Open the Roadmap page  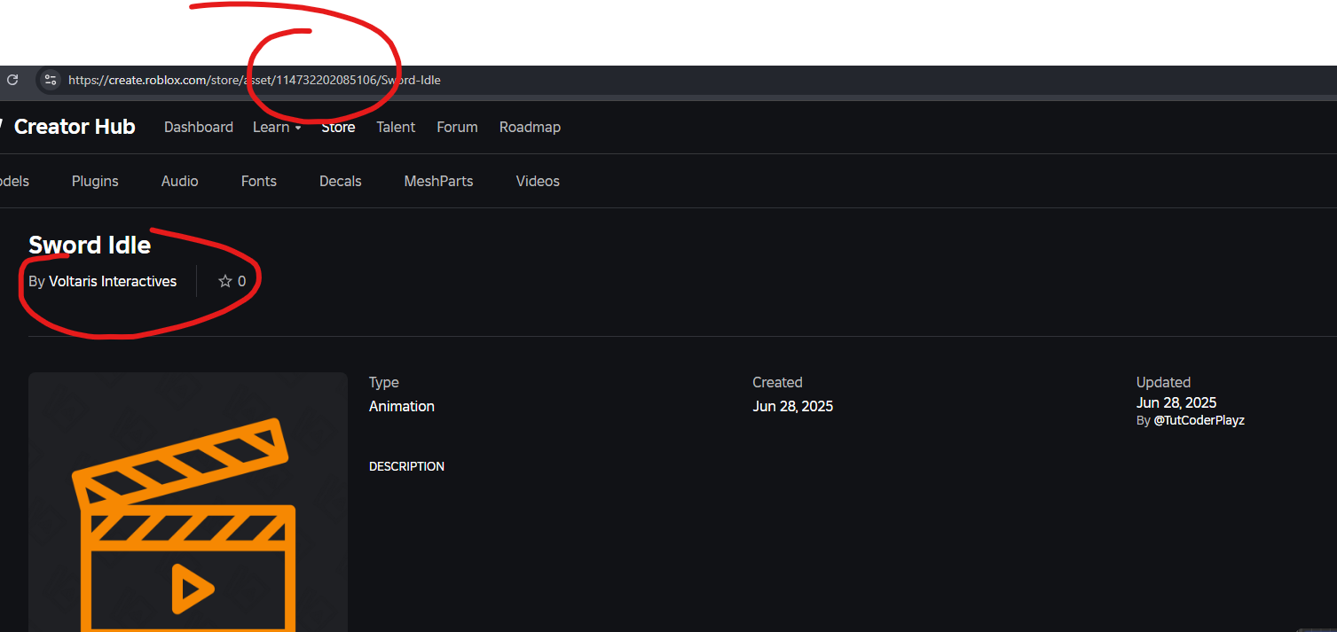(530, 127)
